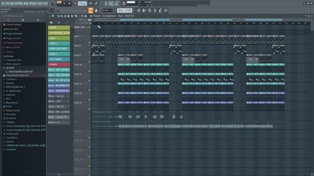Toggle mute dot for Track 8
Viewport: 314px width, 176px height.
(x=89, y=52)
